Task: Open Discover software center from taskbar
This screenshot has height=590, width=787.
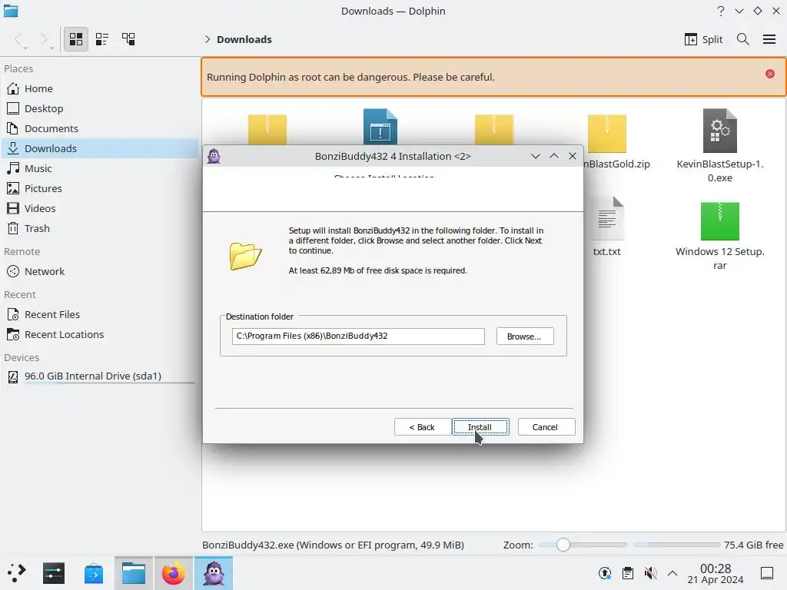Action: tap(94, 573)
